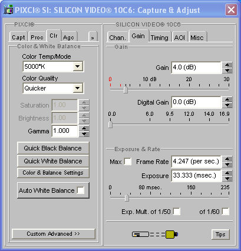Select the Capt tab
This screenshot has height=251, width=241.
(18, 37)
